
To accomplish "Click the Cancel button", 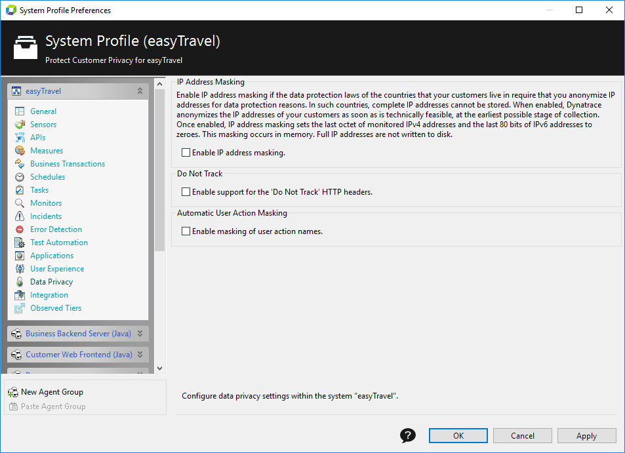I will click(523, 436).
